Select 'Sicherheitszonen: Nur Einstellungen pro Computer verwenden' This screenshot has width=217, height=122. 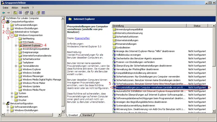pos(148,77)
